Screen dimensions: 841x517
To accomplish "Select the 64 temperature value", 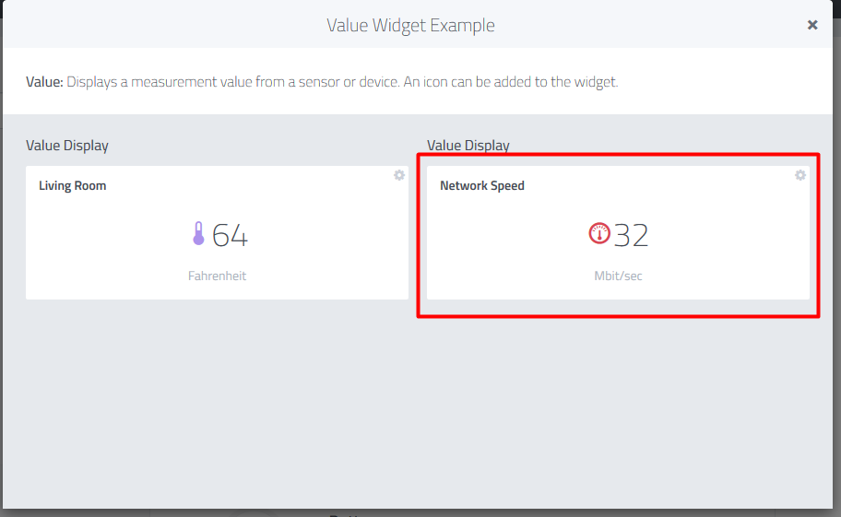I will [231, 236].
